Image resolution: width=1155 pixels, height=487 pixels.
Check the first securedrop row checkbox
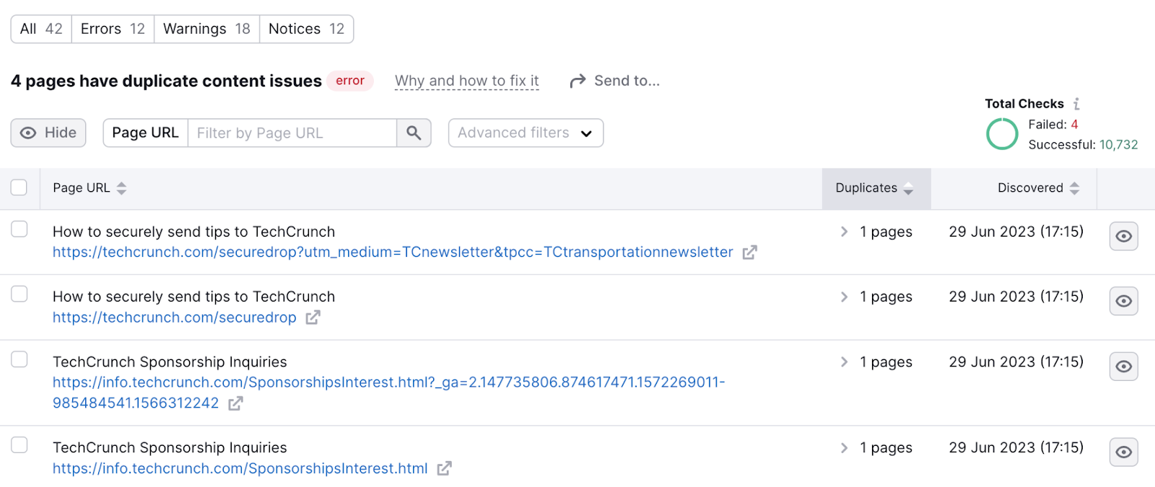[19, 229]
